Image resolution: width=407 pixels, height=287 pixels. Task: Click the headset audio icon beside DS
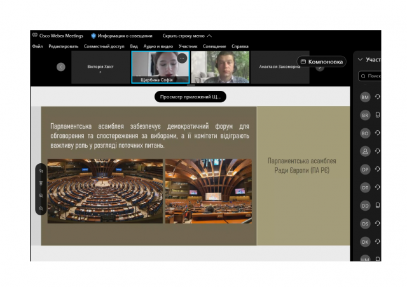click(378, 224)
